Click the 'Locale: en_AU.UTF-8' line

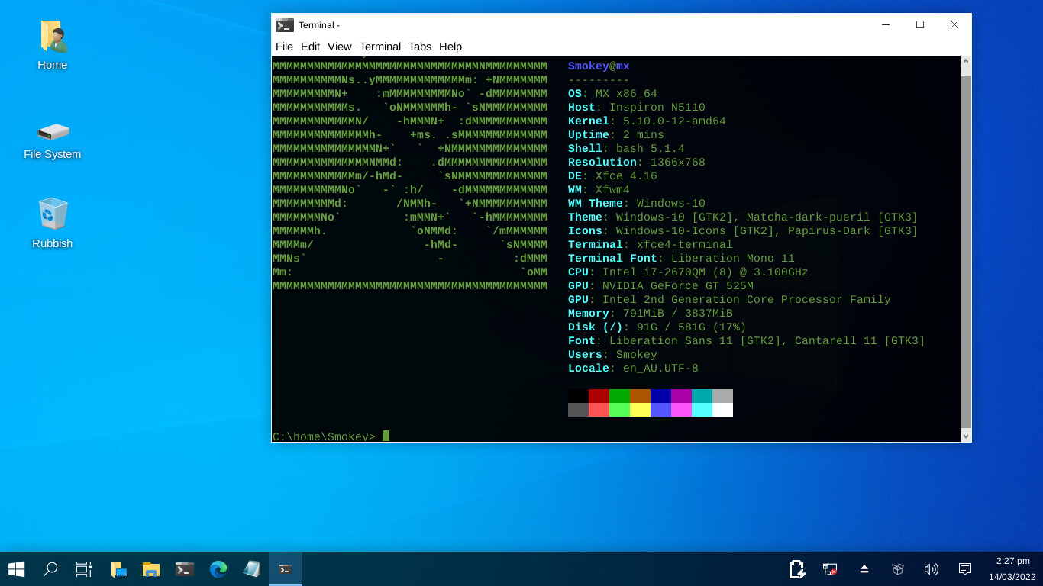coord(633,369)
